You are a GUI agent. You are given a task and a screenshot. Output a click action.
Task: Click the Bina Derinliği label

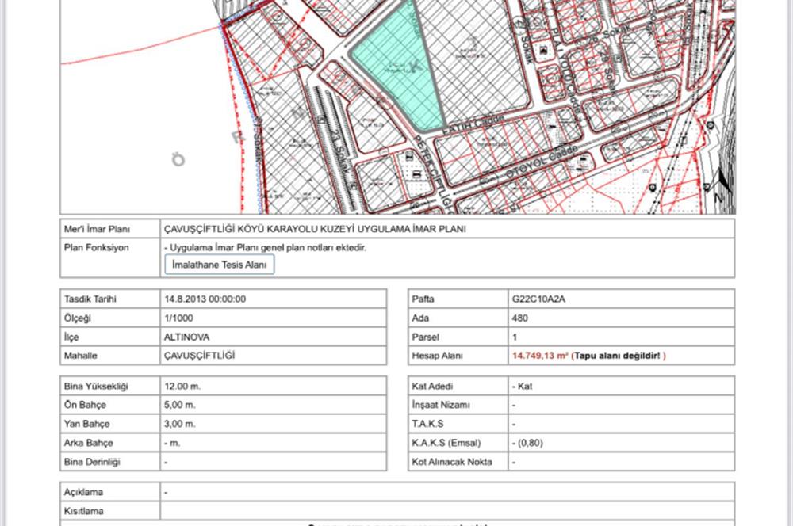point(92,462)
